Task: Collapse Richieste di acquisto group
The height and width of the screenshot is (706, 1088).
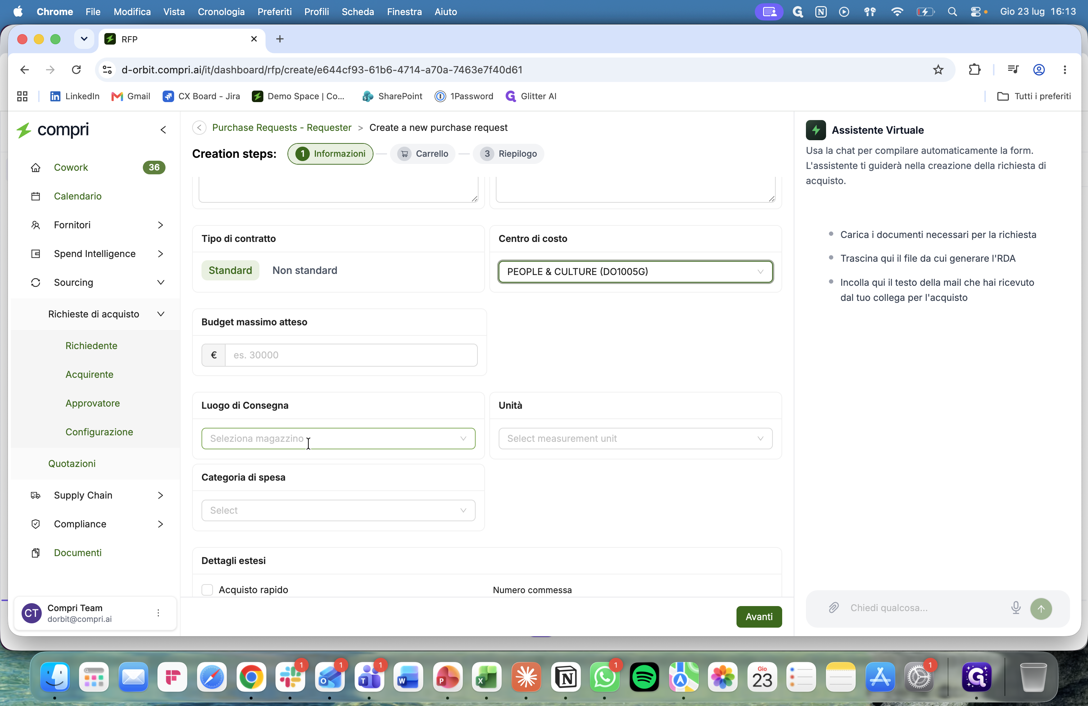Action: (x=160, y=314)
